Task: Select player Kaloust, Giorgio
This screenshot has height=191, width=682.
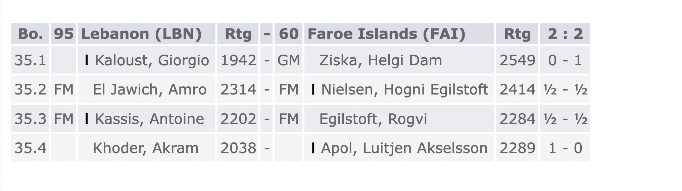Action: coord(152,61)
